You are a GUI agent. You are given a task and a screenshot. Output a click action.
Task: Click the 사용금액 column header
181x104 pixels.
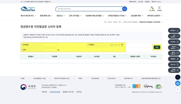79,56
